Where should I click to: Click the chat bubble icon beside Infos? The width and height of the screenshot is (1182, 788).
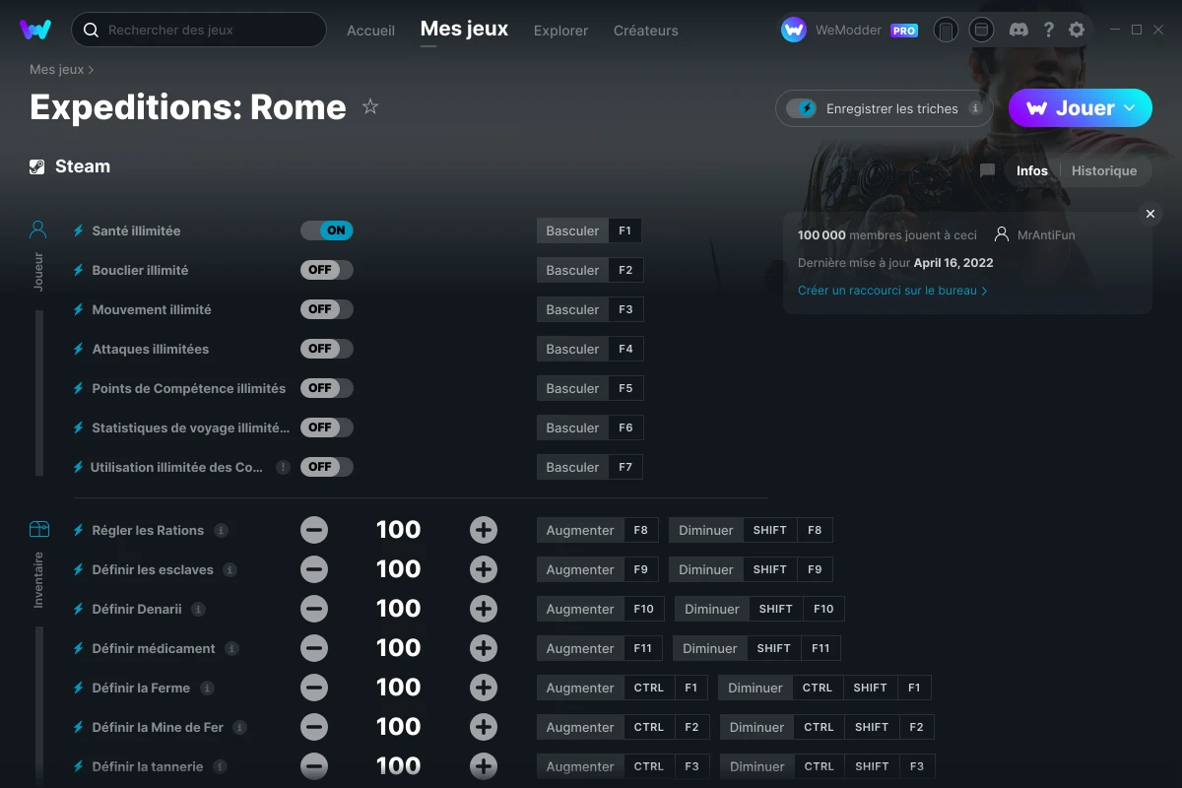pyautogui.click(x=987, y=170)
